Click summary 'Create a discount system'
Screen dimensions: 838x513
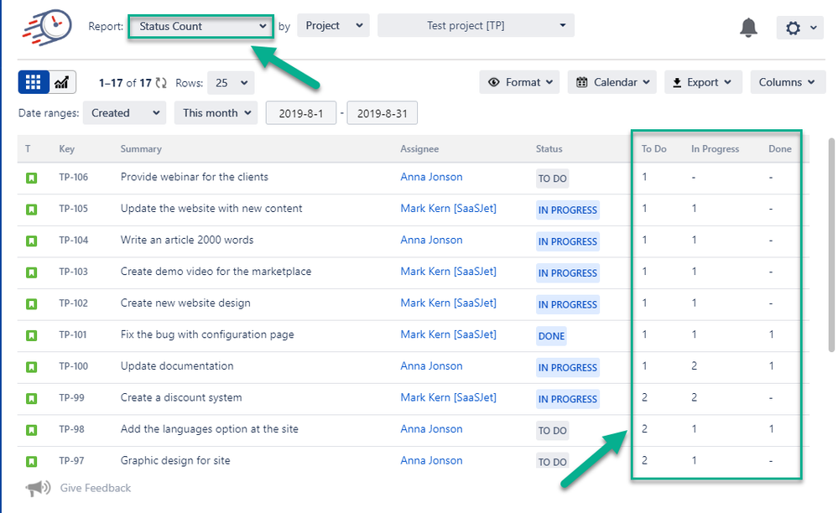[181, 397]
